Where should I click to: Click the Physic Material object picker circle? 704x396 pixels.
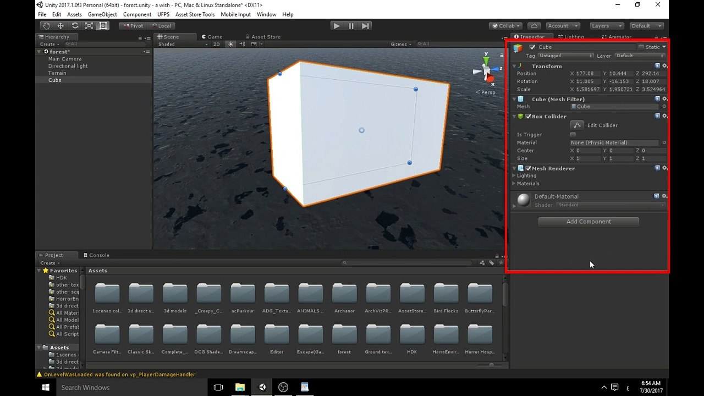pos(664,142)
